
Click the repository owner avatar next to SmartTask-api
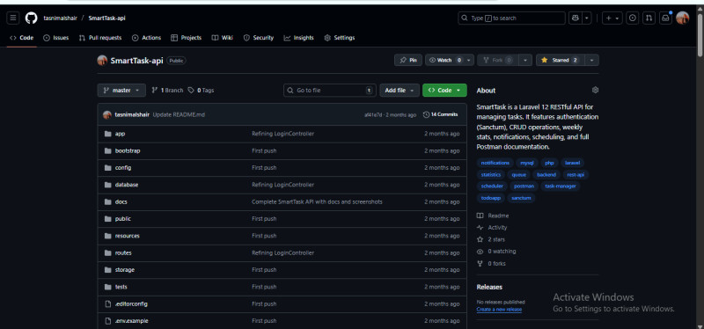click(102, 60)
